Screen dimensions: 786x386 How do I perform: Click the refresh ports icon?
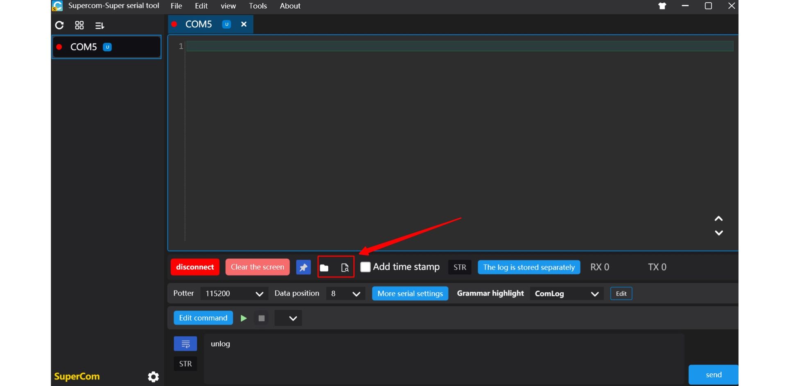pos(59,25)
